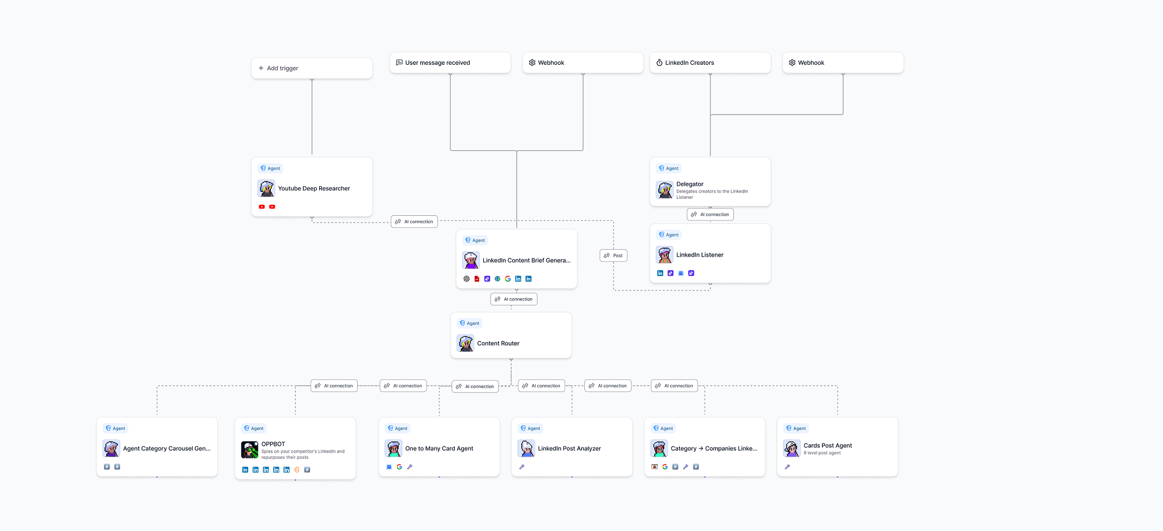
Task: Click the globe icon in Content Brief Generator node
Action: (x=497, y=279)
